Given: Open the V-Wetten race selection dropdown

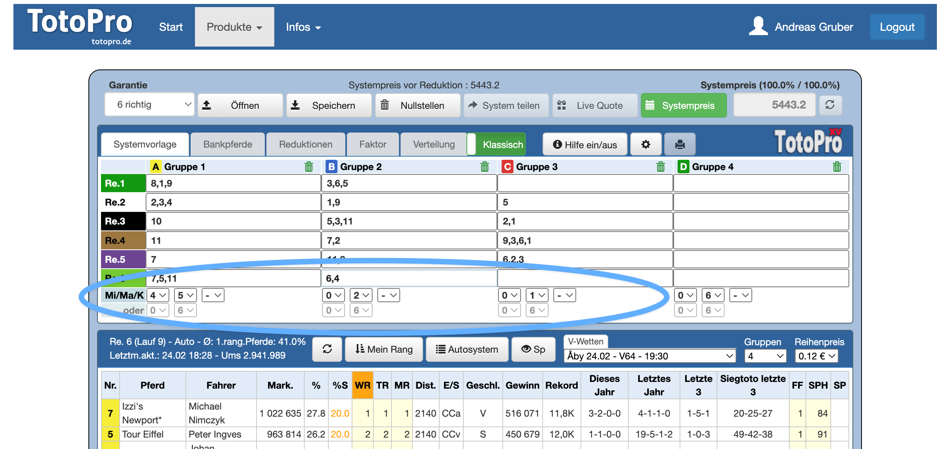Looking at the screenshot, I should tap(650, 356).
